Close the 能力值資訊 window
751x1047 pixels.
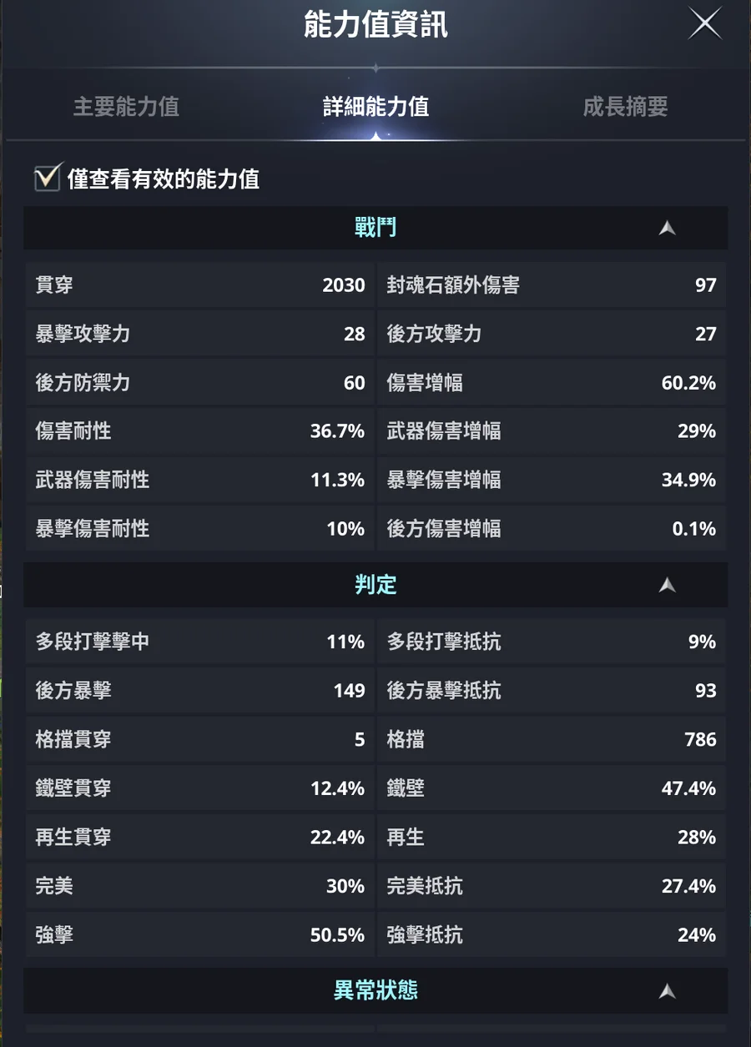click(705, 24)
